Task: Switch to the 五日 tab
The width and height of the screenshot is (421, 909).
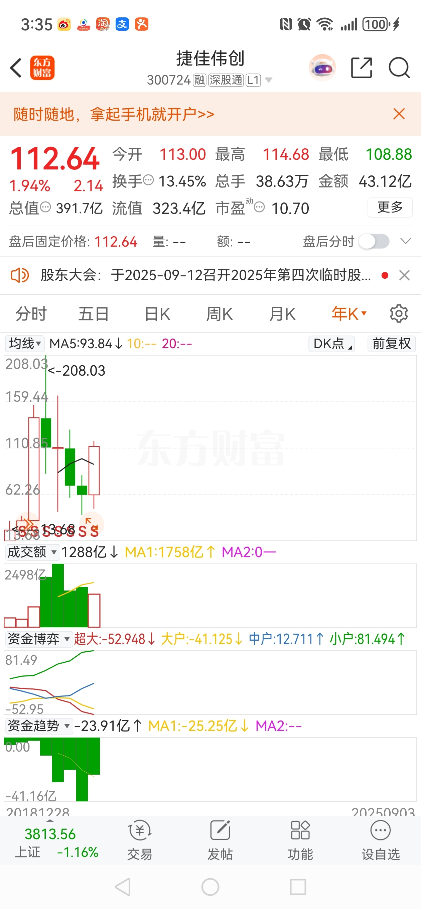Action: [x=94, y=314]
